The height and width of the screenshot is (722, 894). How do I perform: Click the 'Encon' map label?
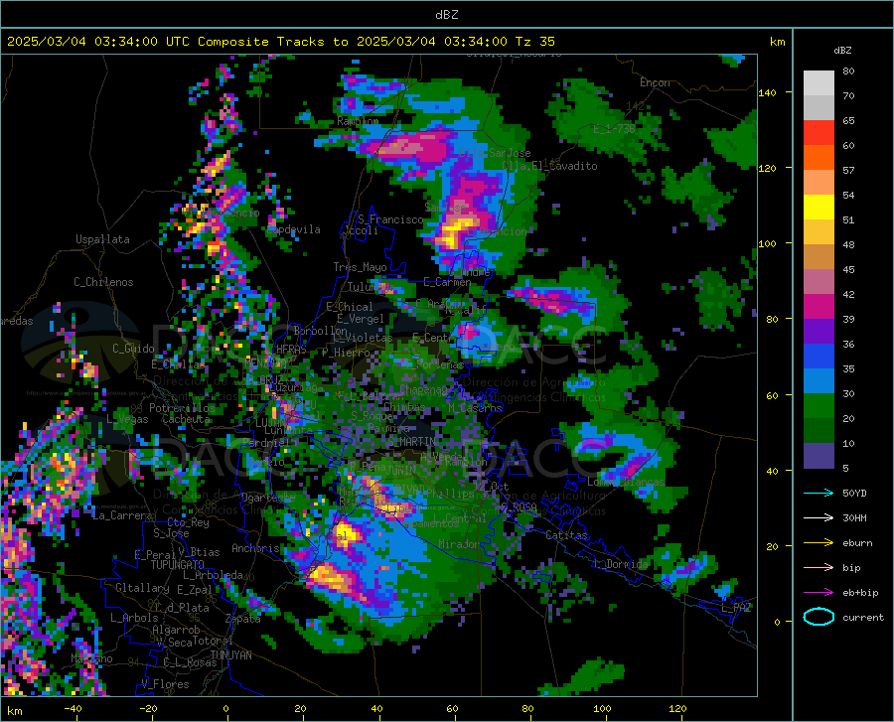[x=655, y=82]
